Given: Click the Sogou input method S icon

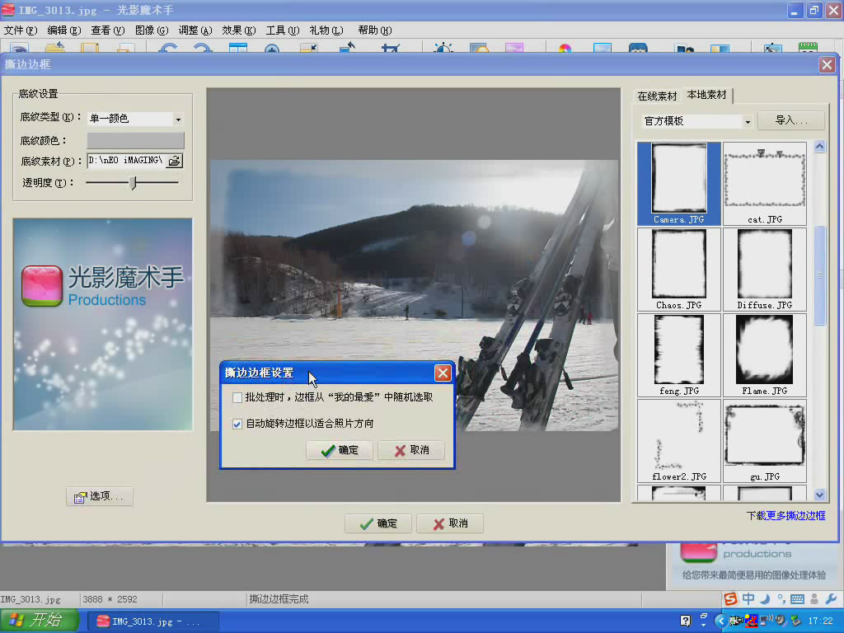Looking at the screenshot, I should (x=730, y=598).
